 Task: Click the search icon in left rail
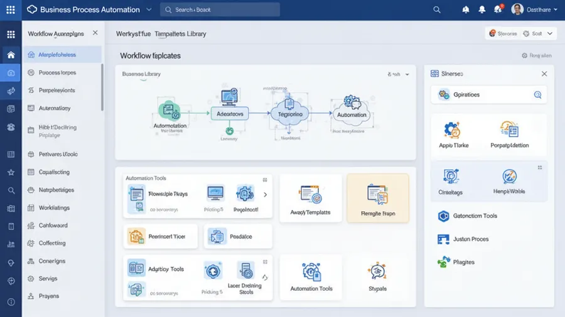(x=11, y=190)
